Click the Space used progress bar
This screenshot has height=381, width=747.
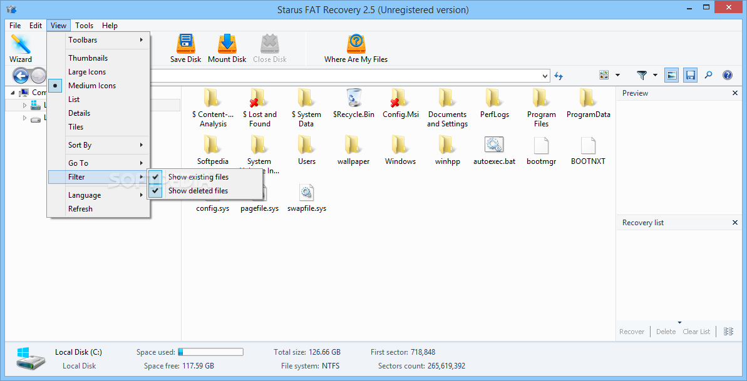tap(210, 352)
